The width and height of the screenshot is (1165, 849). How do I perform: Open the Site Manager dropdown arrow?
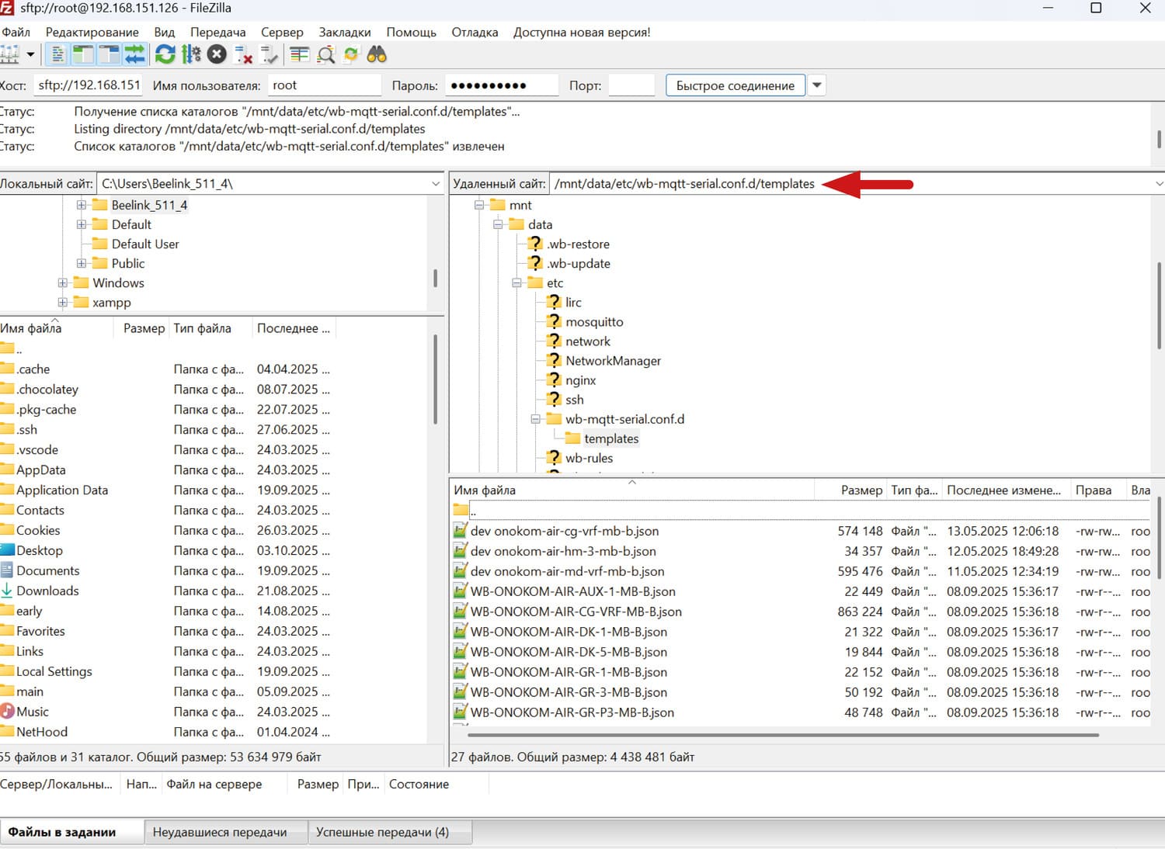[x=30, y=54]
